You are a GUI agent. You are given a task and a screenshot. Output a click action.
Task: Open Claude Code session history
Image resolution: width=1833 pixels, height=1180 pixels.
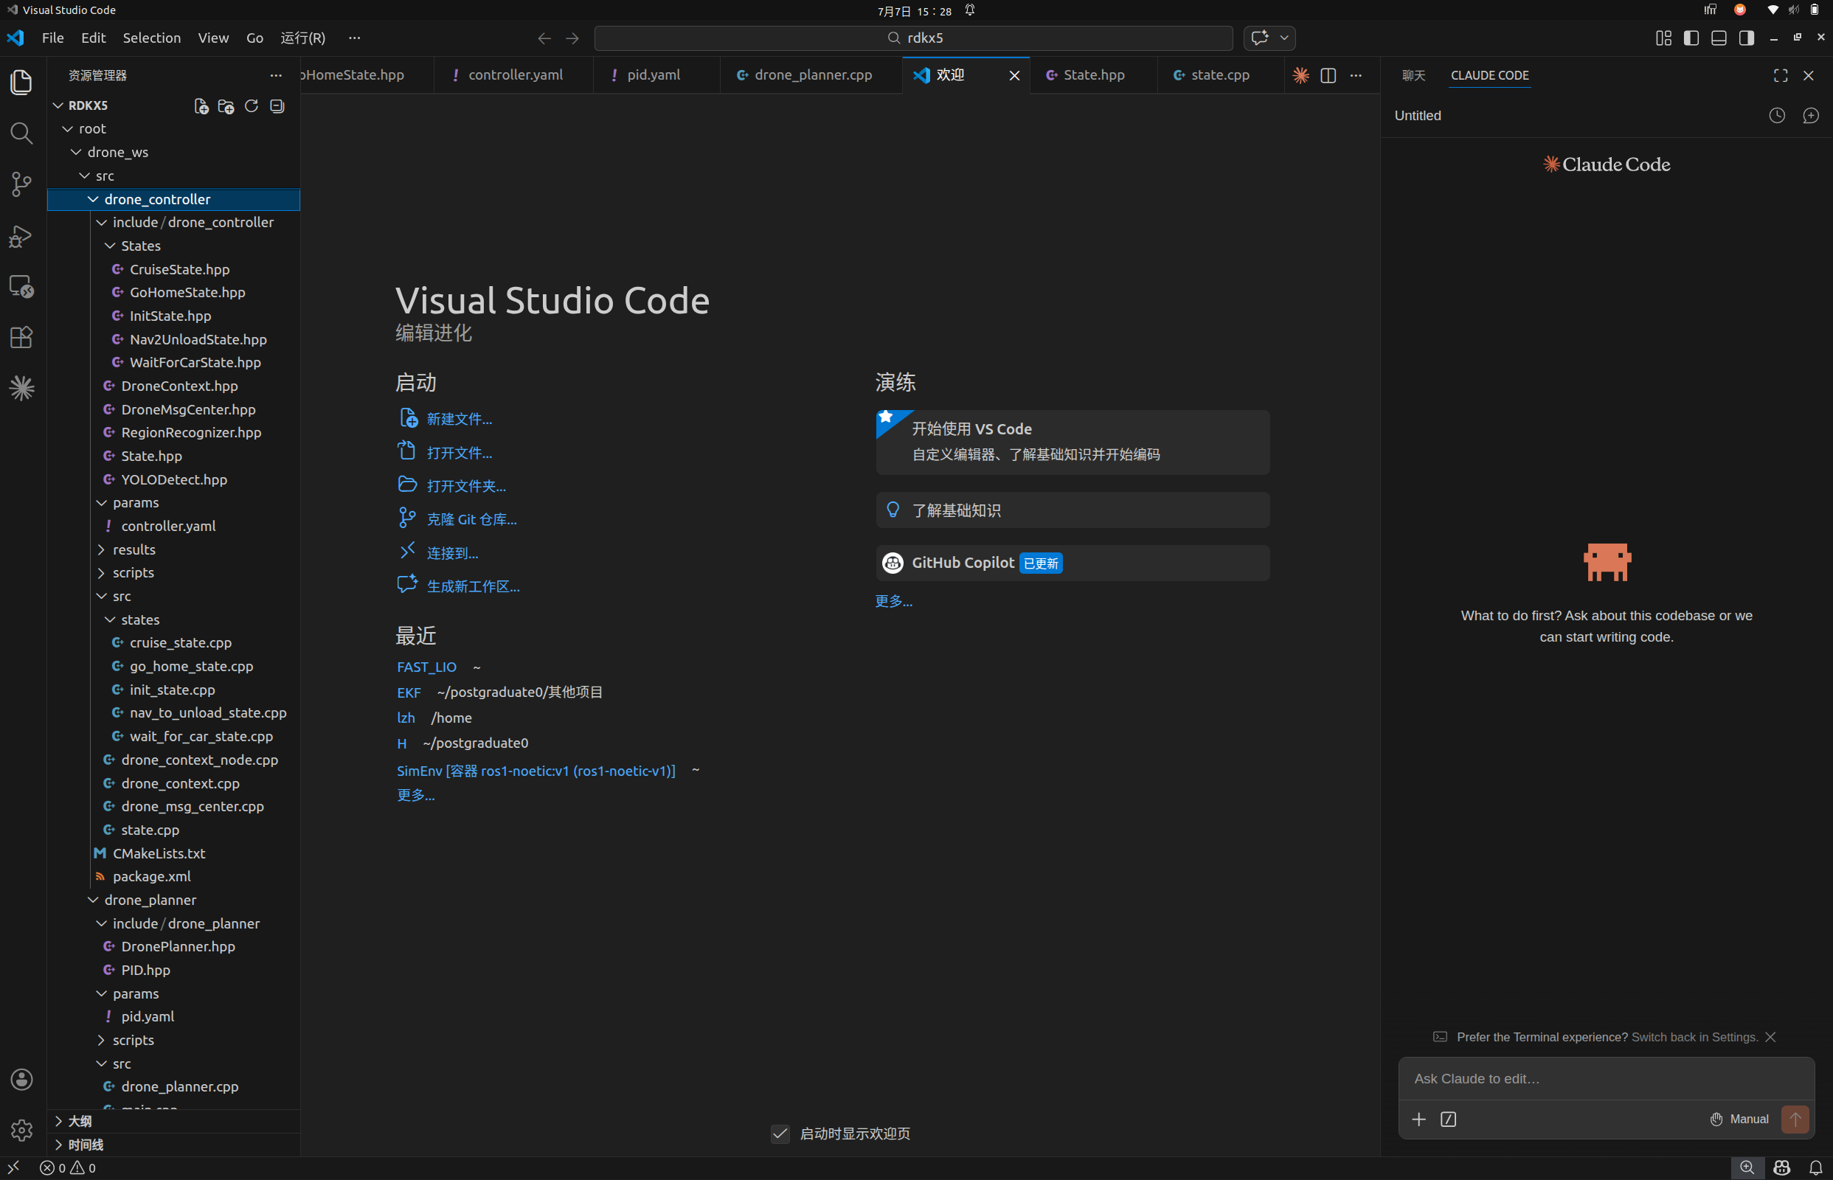click(1777, 116)
